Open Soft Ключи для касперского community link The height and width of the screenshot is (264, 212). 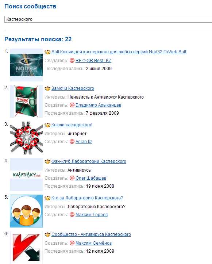(x=119, y=52)
